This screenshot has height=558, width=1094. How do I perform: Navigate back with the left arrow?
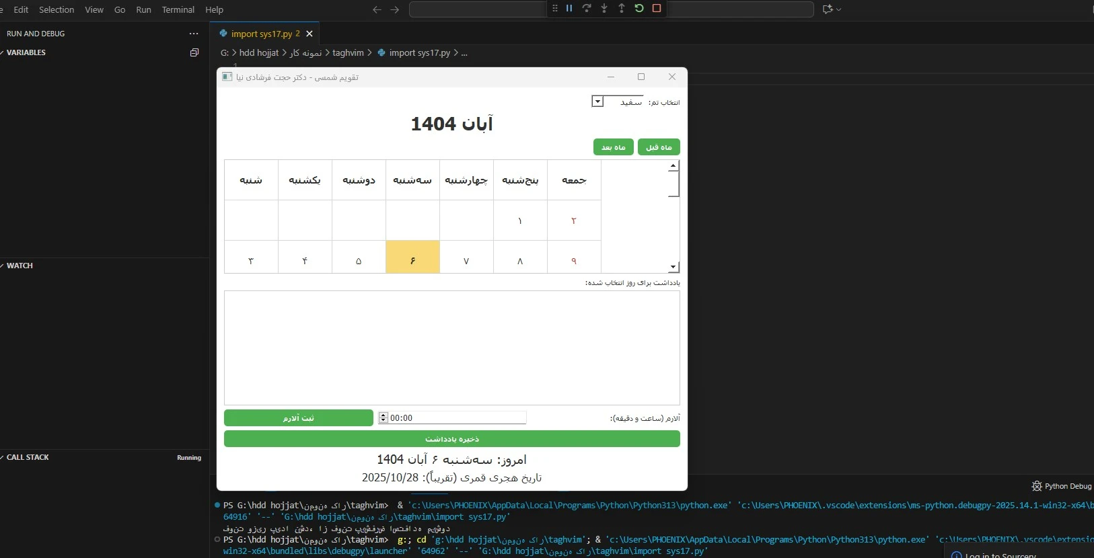click(x=377, y=9)
